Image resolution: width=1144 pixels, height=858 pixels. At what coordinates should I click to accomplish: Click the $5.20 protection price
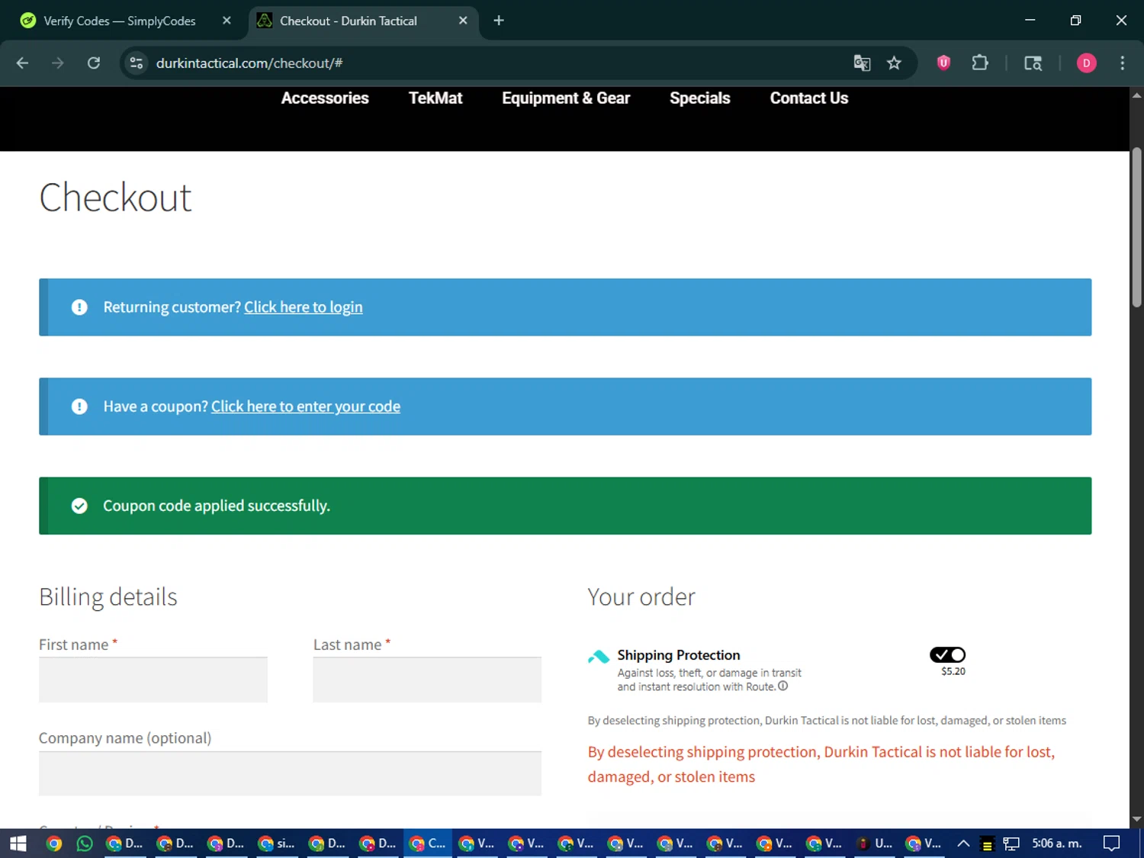click(953, 671)
